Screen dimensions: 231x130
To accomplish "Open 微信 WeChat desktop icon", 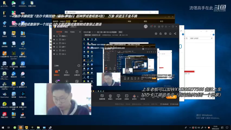I will point(14,4).
